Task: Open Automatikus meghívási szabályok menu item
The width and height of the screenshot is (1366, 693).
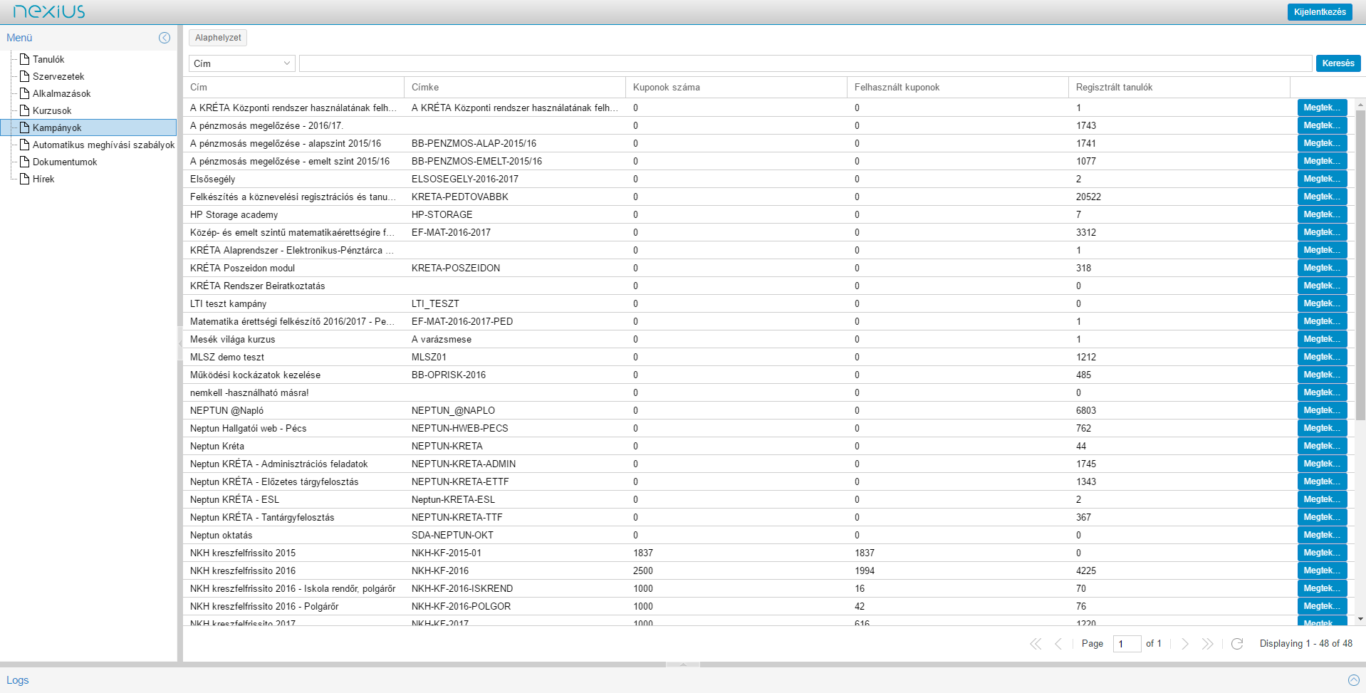Action: (x=103, y=145)
